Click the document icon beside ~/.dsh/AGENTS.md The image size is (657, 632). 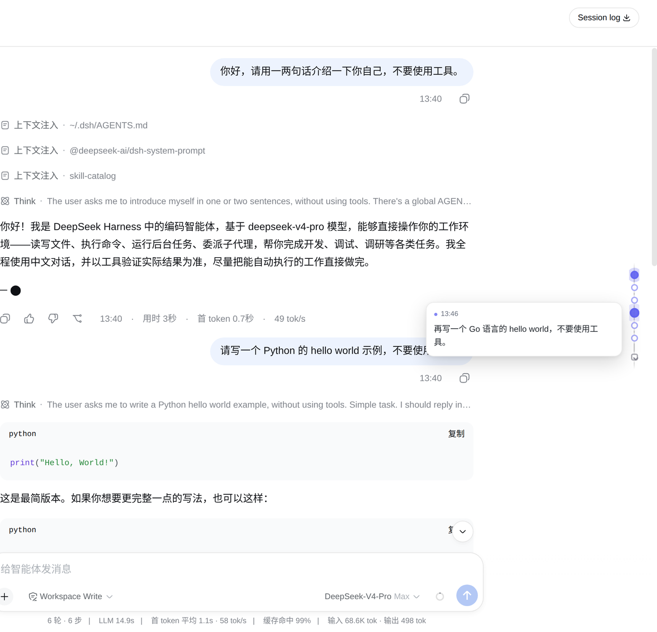[5, 125]
